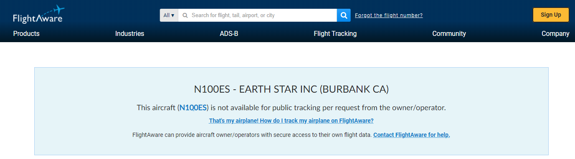Open the Company menu
The width and height of the screenshot is (575, 159).
pos(555,34)
